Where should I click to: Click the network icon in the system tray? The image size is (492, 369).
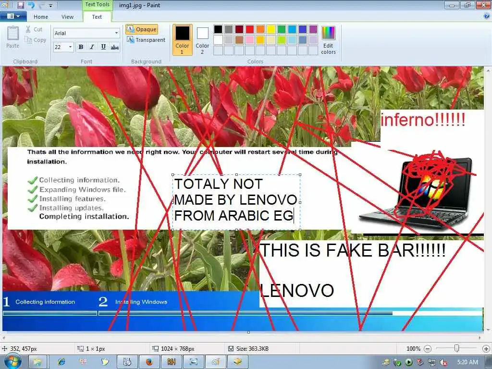(432, 362)
